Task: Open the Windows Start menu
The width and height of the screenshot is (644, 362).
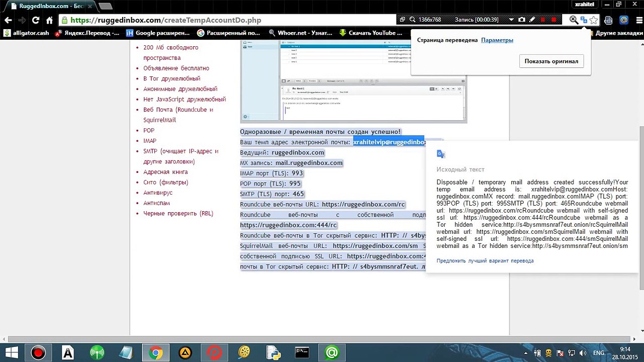Action: pyautogui.click(x=11, y=353)
